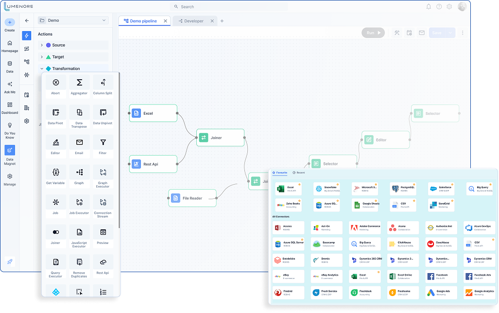Open the Manage section

tap(10, 180)
